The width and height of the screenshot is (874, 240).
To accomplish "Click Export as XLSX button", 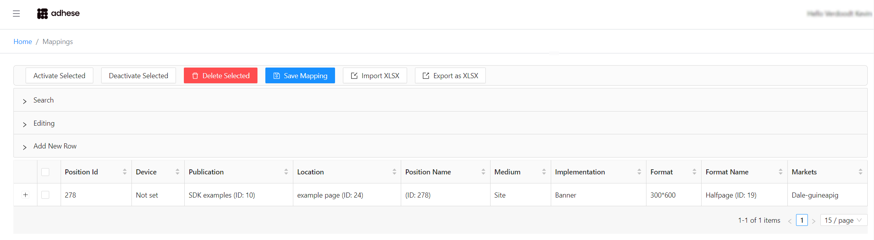I will click(450, 75).
